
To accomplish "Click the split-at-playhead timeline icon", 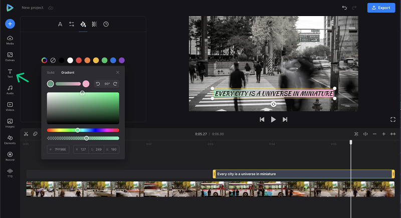I will (365, 134).
